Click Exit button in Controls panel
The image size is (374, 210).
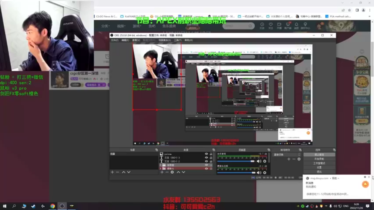(319, 172)
